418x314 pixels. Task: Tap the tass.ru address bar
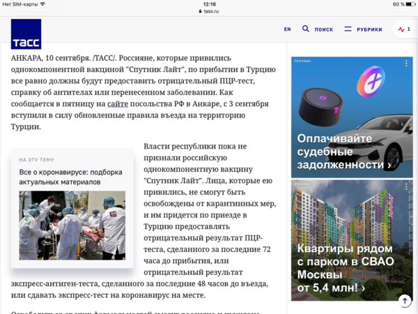[x=209, y=11]
